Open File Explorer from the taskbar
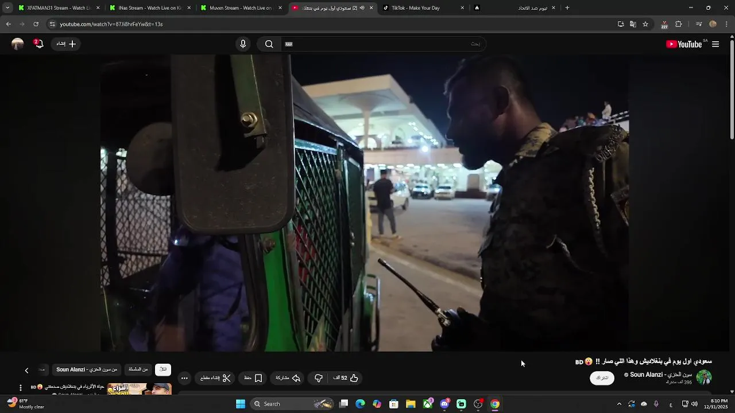This screenshot has width=735, height=413. coord(411,404)
